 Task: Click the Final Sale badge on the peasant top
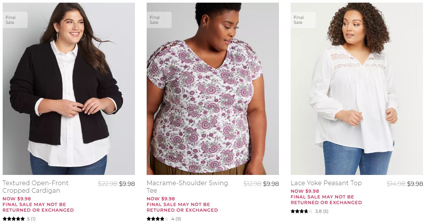pos(303,20)
